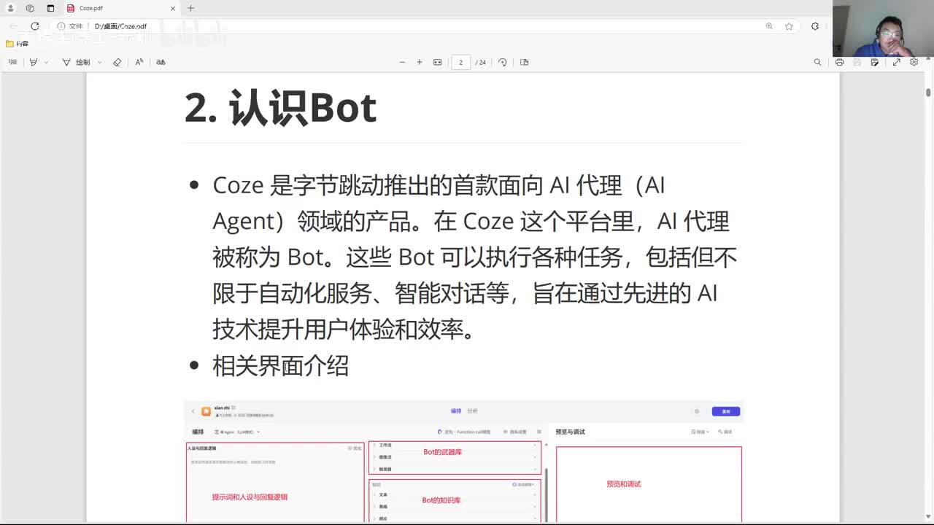934x525 pixels.
Task: Open a new browser tab
Action: [191, 8]
